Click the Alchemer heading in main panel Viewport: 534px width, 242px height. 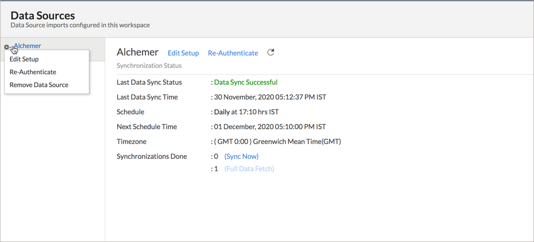click(137, 52)
